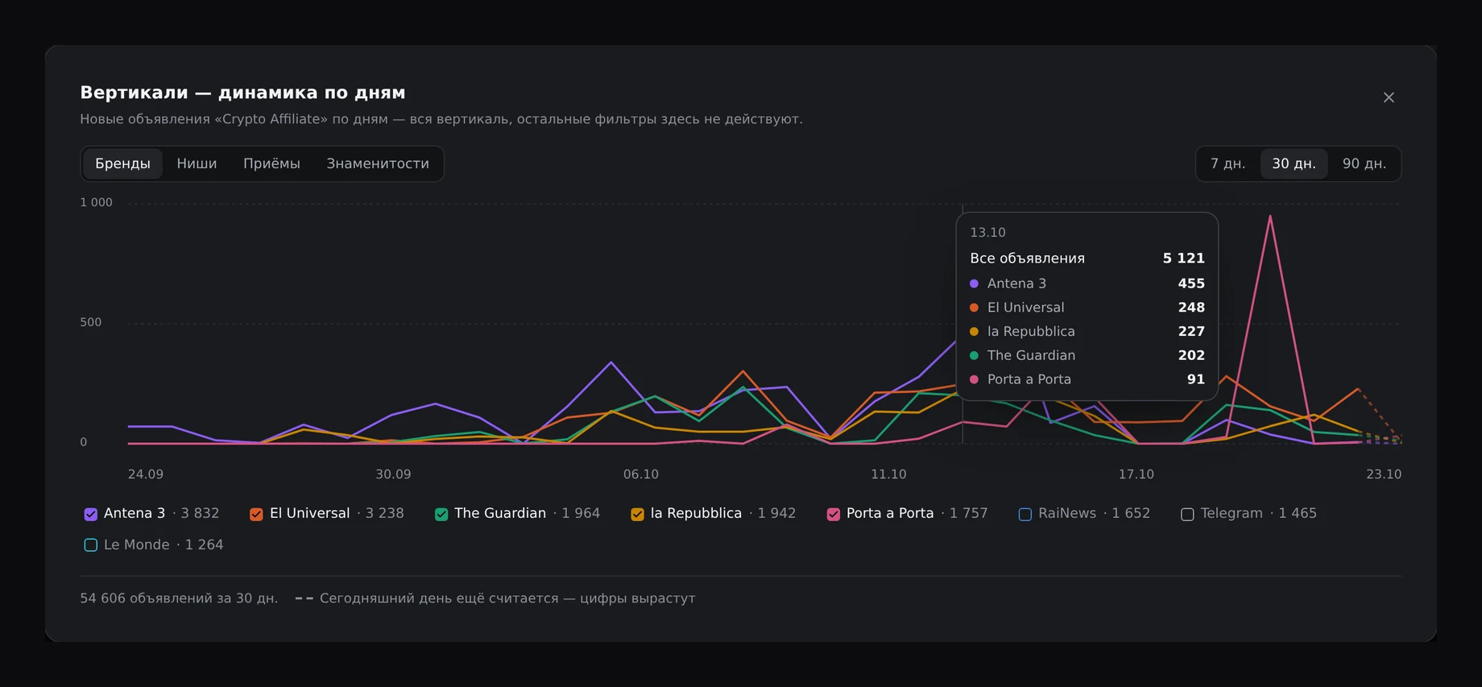Select the Приёмы tab
The width and height of the screenshot is (1482, 687).
(x=271, y=163)
